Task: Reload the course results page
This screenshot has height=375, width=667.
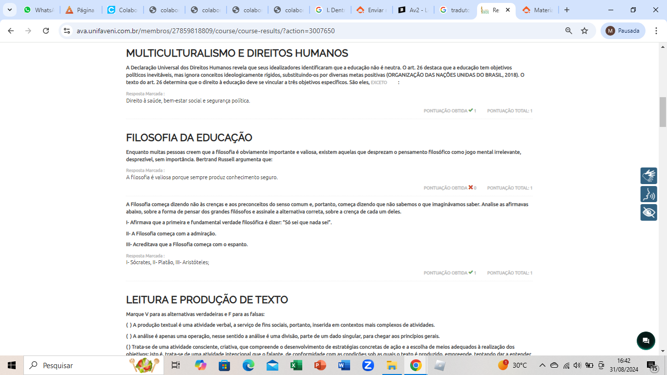Action: (46, 31)
